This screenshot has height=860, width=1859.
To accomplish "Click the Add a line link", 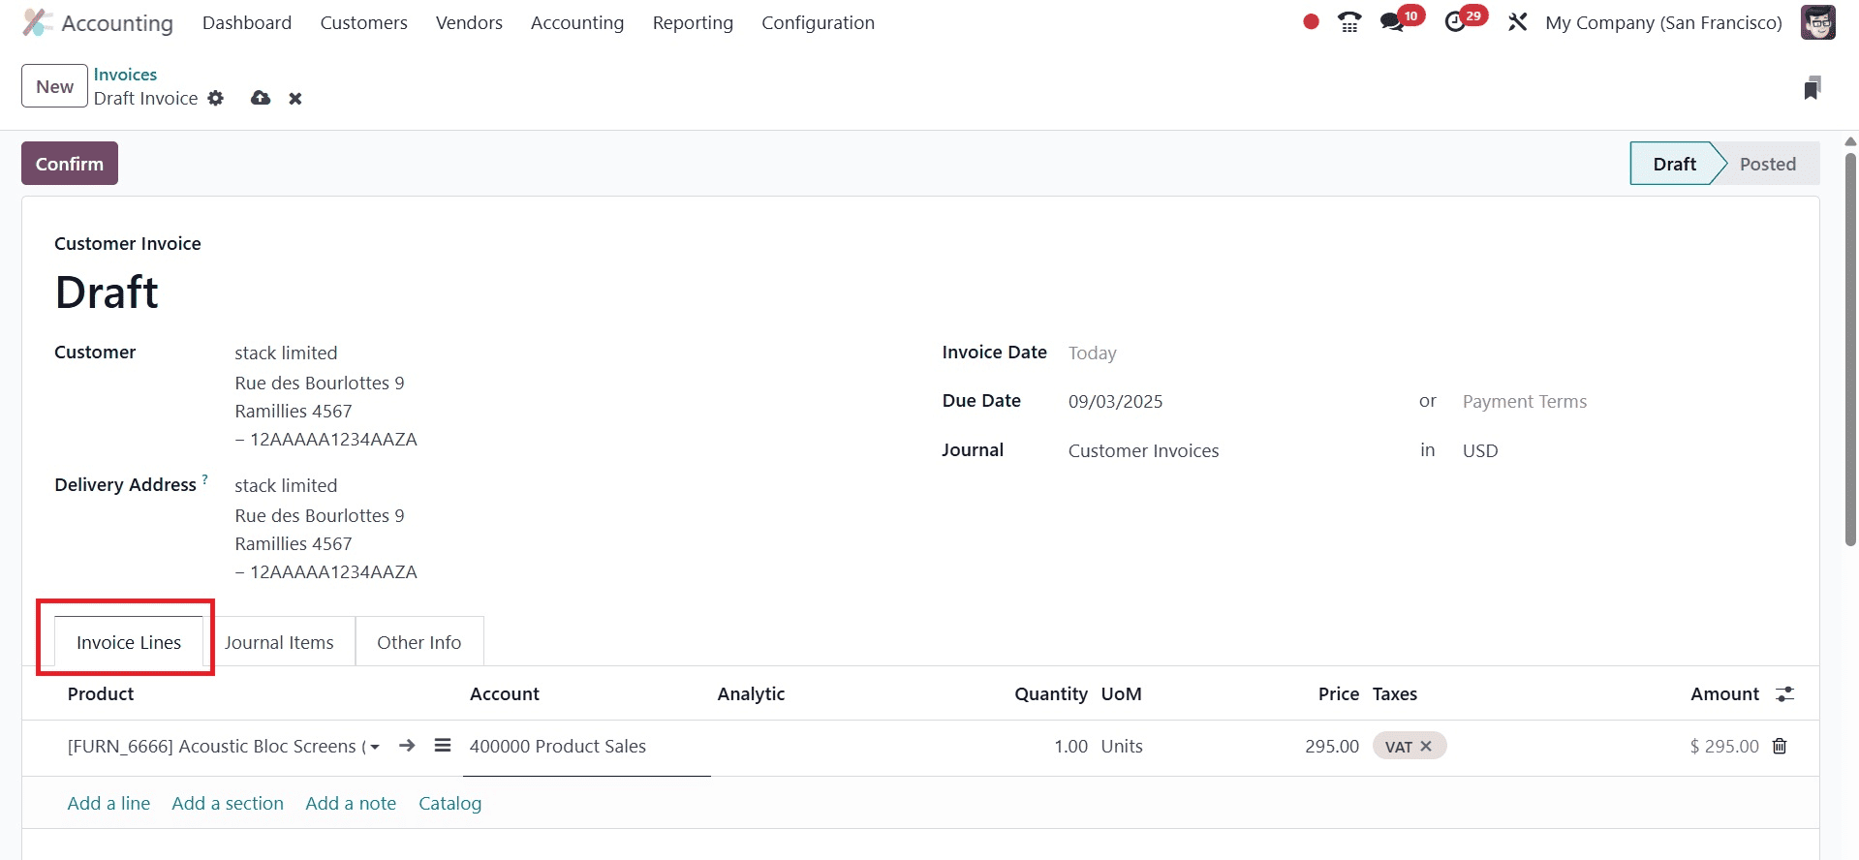I will click(108, 803).
